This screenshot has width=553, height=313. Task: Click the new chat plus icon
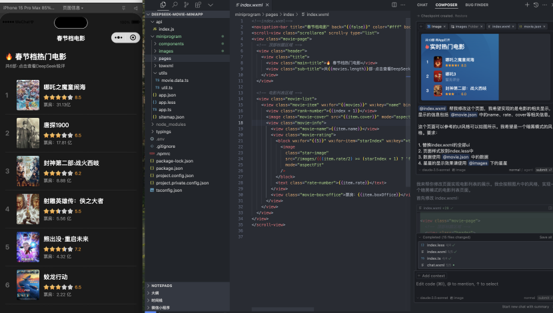pos(528,5)
